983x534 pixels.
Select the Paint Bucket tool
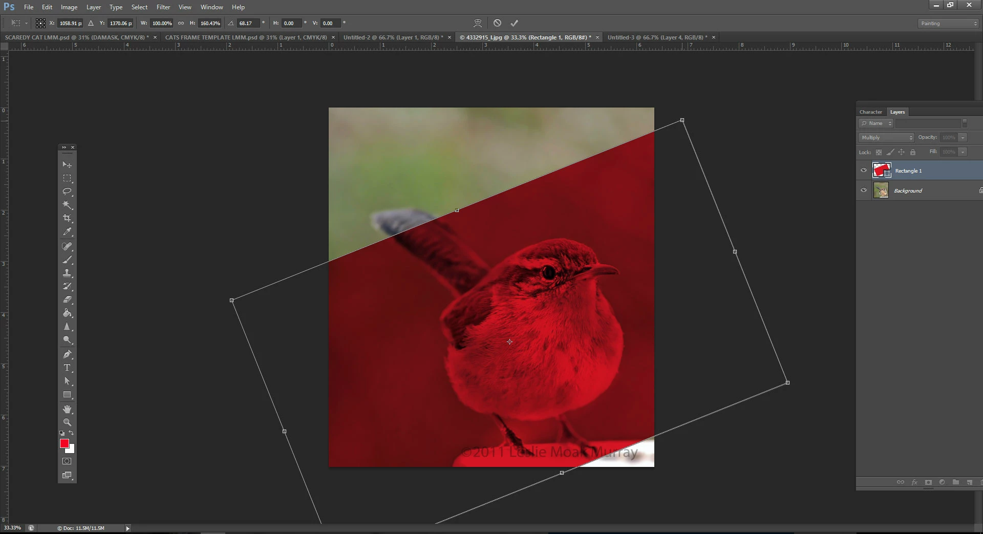pyautogui.click(x=67, y=313)
